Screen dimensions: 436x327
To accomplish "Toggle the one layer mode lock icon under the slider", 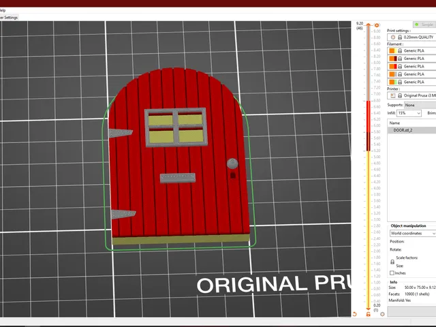I will [368, 314].
